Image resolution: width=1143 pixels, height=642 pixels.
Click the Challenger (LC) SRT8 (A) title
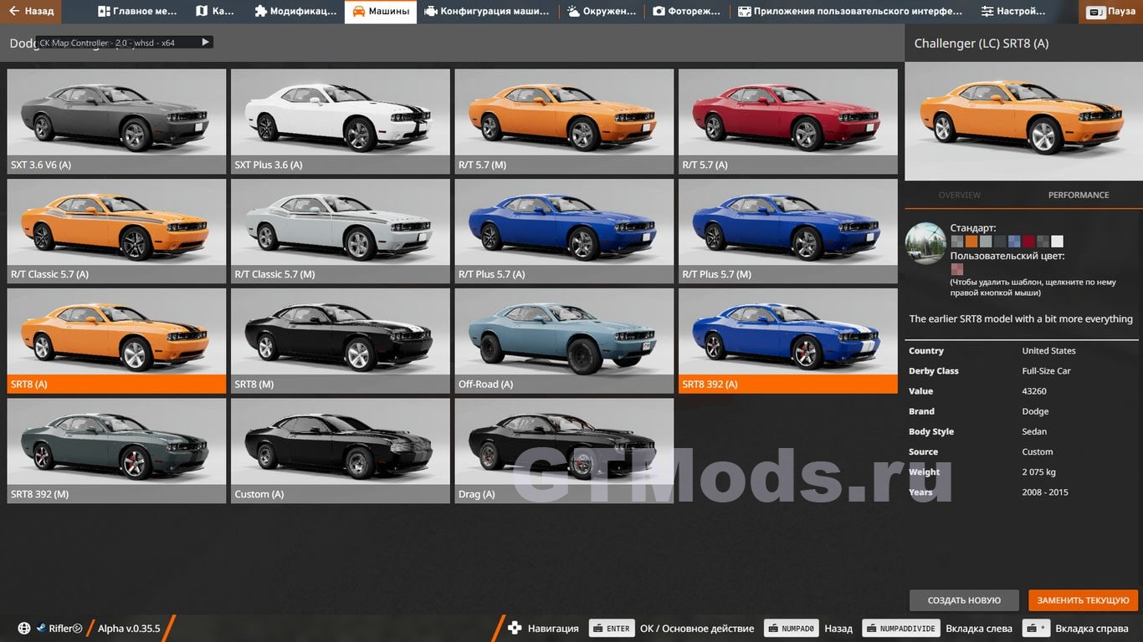tap(981, 43)
